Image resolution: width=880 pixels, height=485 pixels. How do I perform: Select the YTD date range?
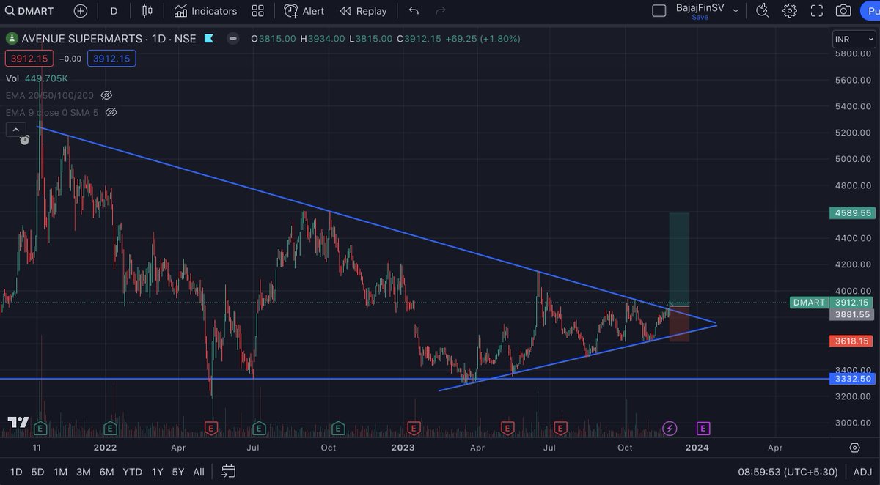coord(132,472)
